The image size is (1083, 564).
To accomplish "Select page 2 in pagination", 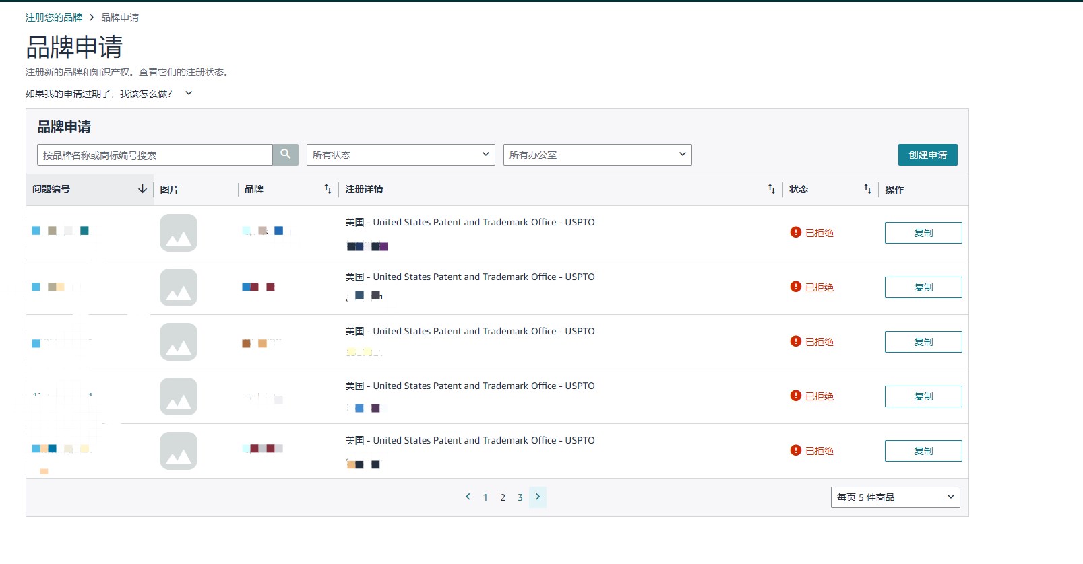I will pyautogui.click(x=503, y=497).
